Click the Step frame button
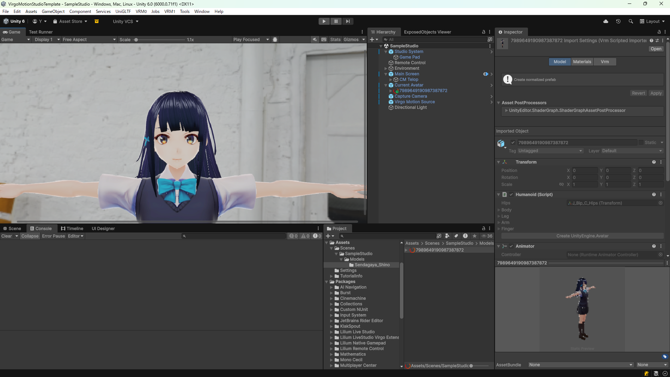670x377 pixels. [x=348, y=21]
